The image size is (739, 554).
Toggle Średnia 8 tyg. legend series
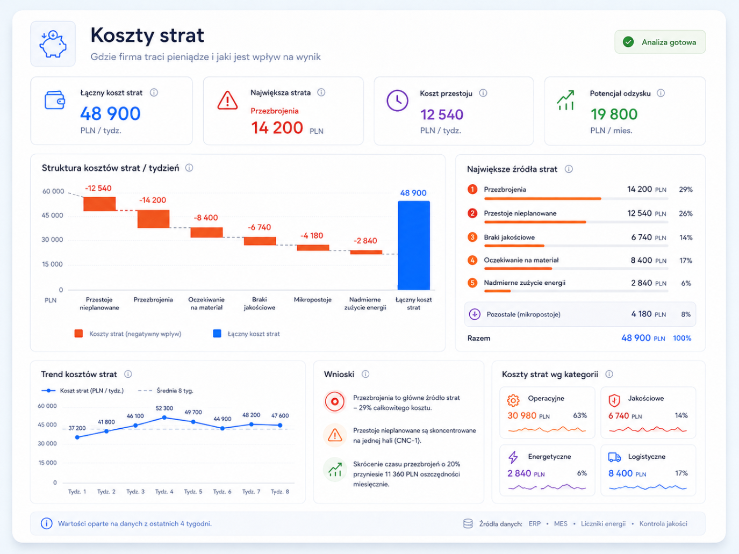(166, 391)
